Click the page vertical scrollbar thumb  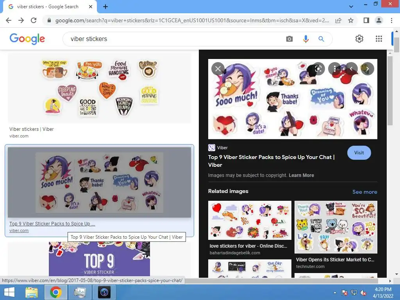click(396, 45)
